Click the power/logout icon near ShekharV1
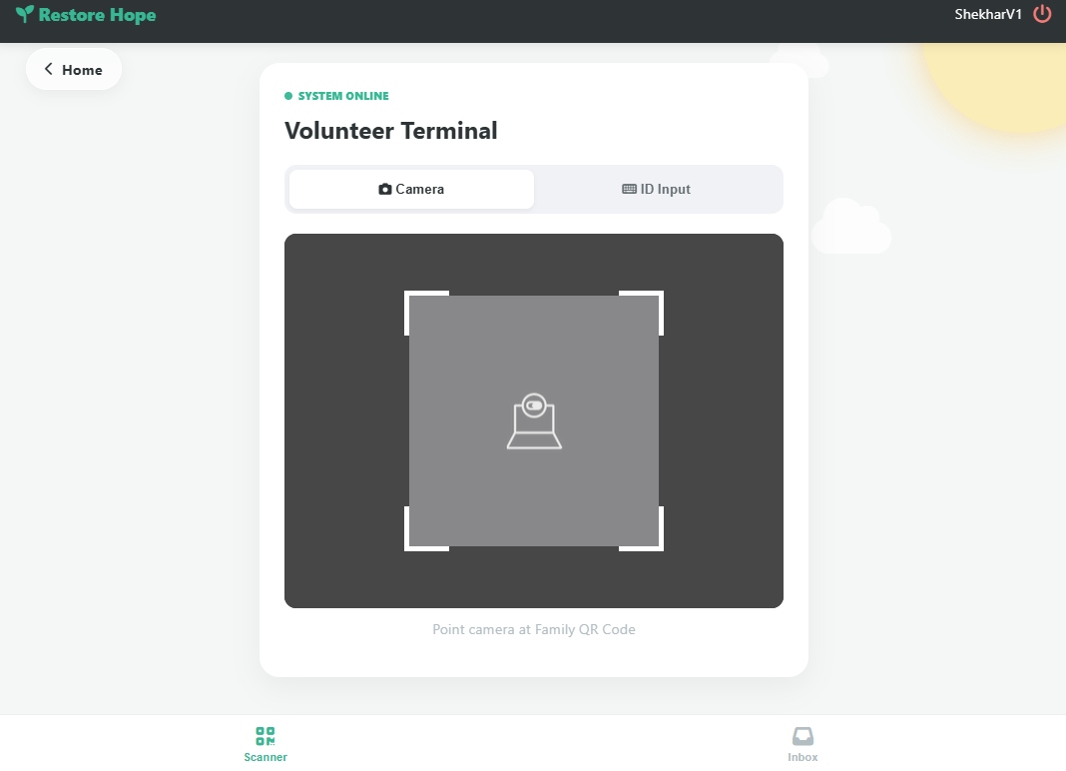 tap(1042, 14)
